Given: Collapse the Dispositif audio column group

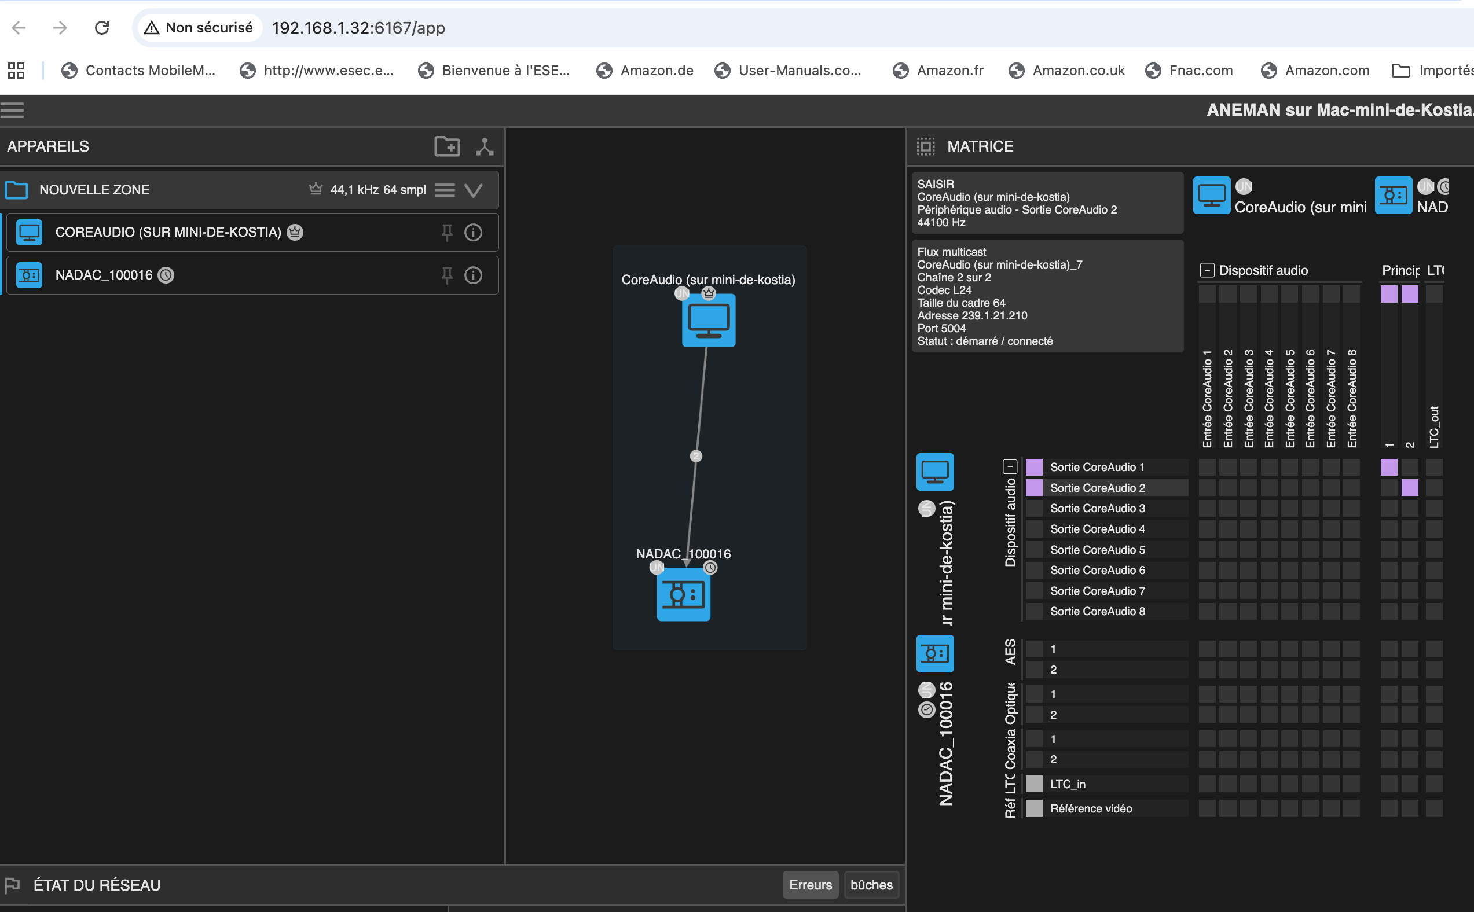Looking at the screenshot, I should [1207, 271].
